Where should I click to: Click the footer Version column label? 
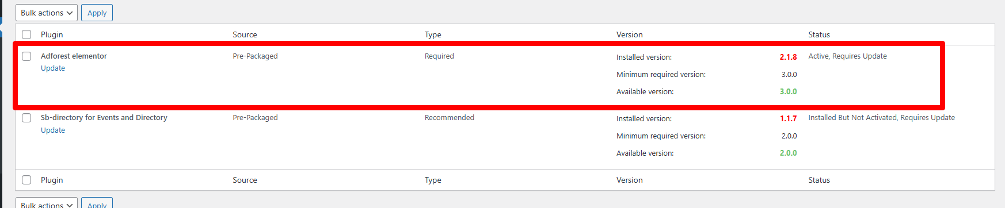click(x=630, y=180)
